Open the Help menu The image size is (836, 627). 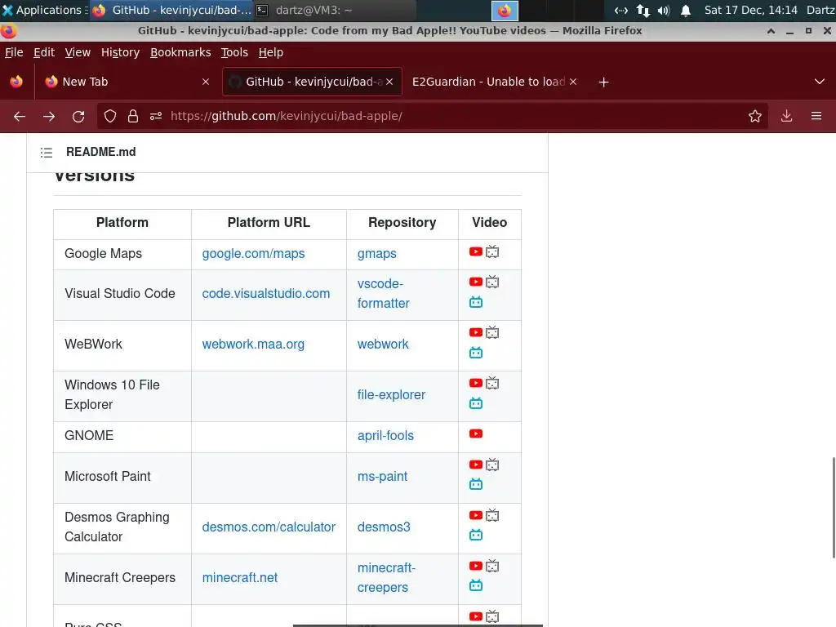271,52
